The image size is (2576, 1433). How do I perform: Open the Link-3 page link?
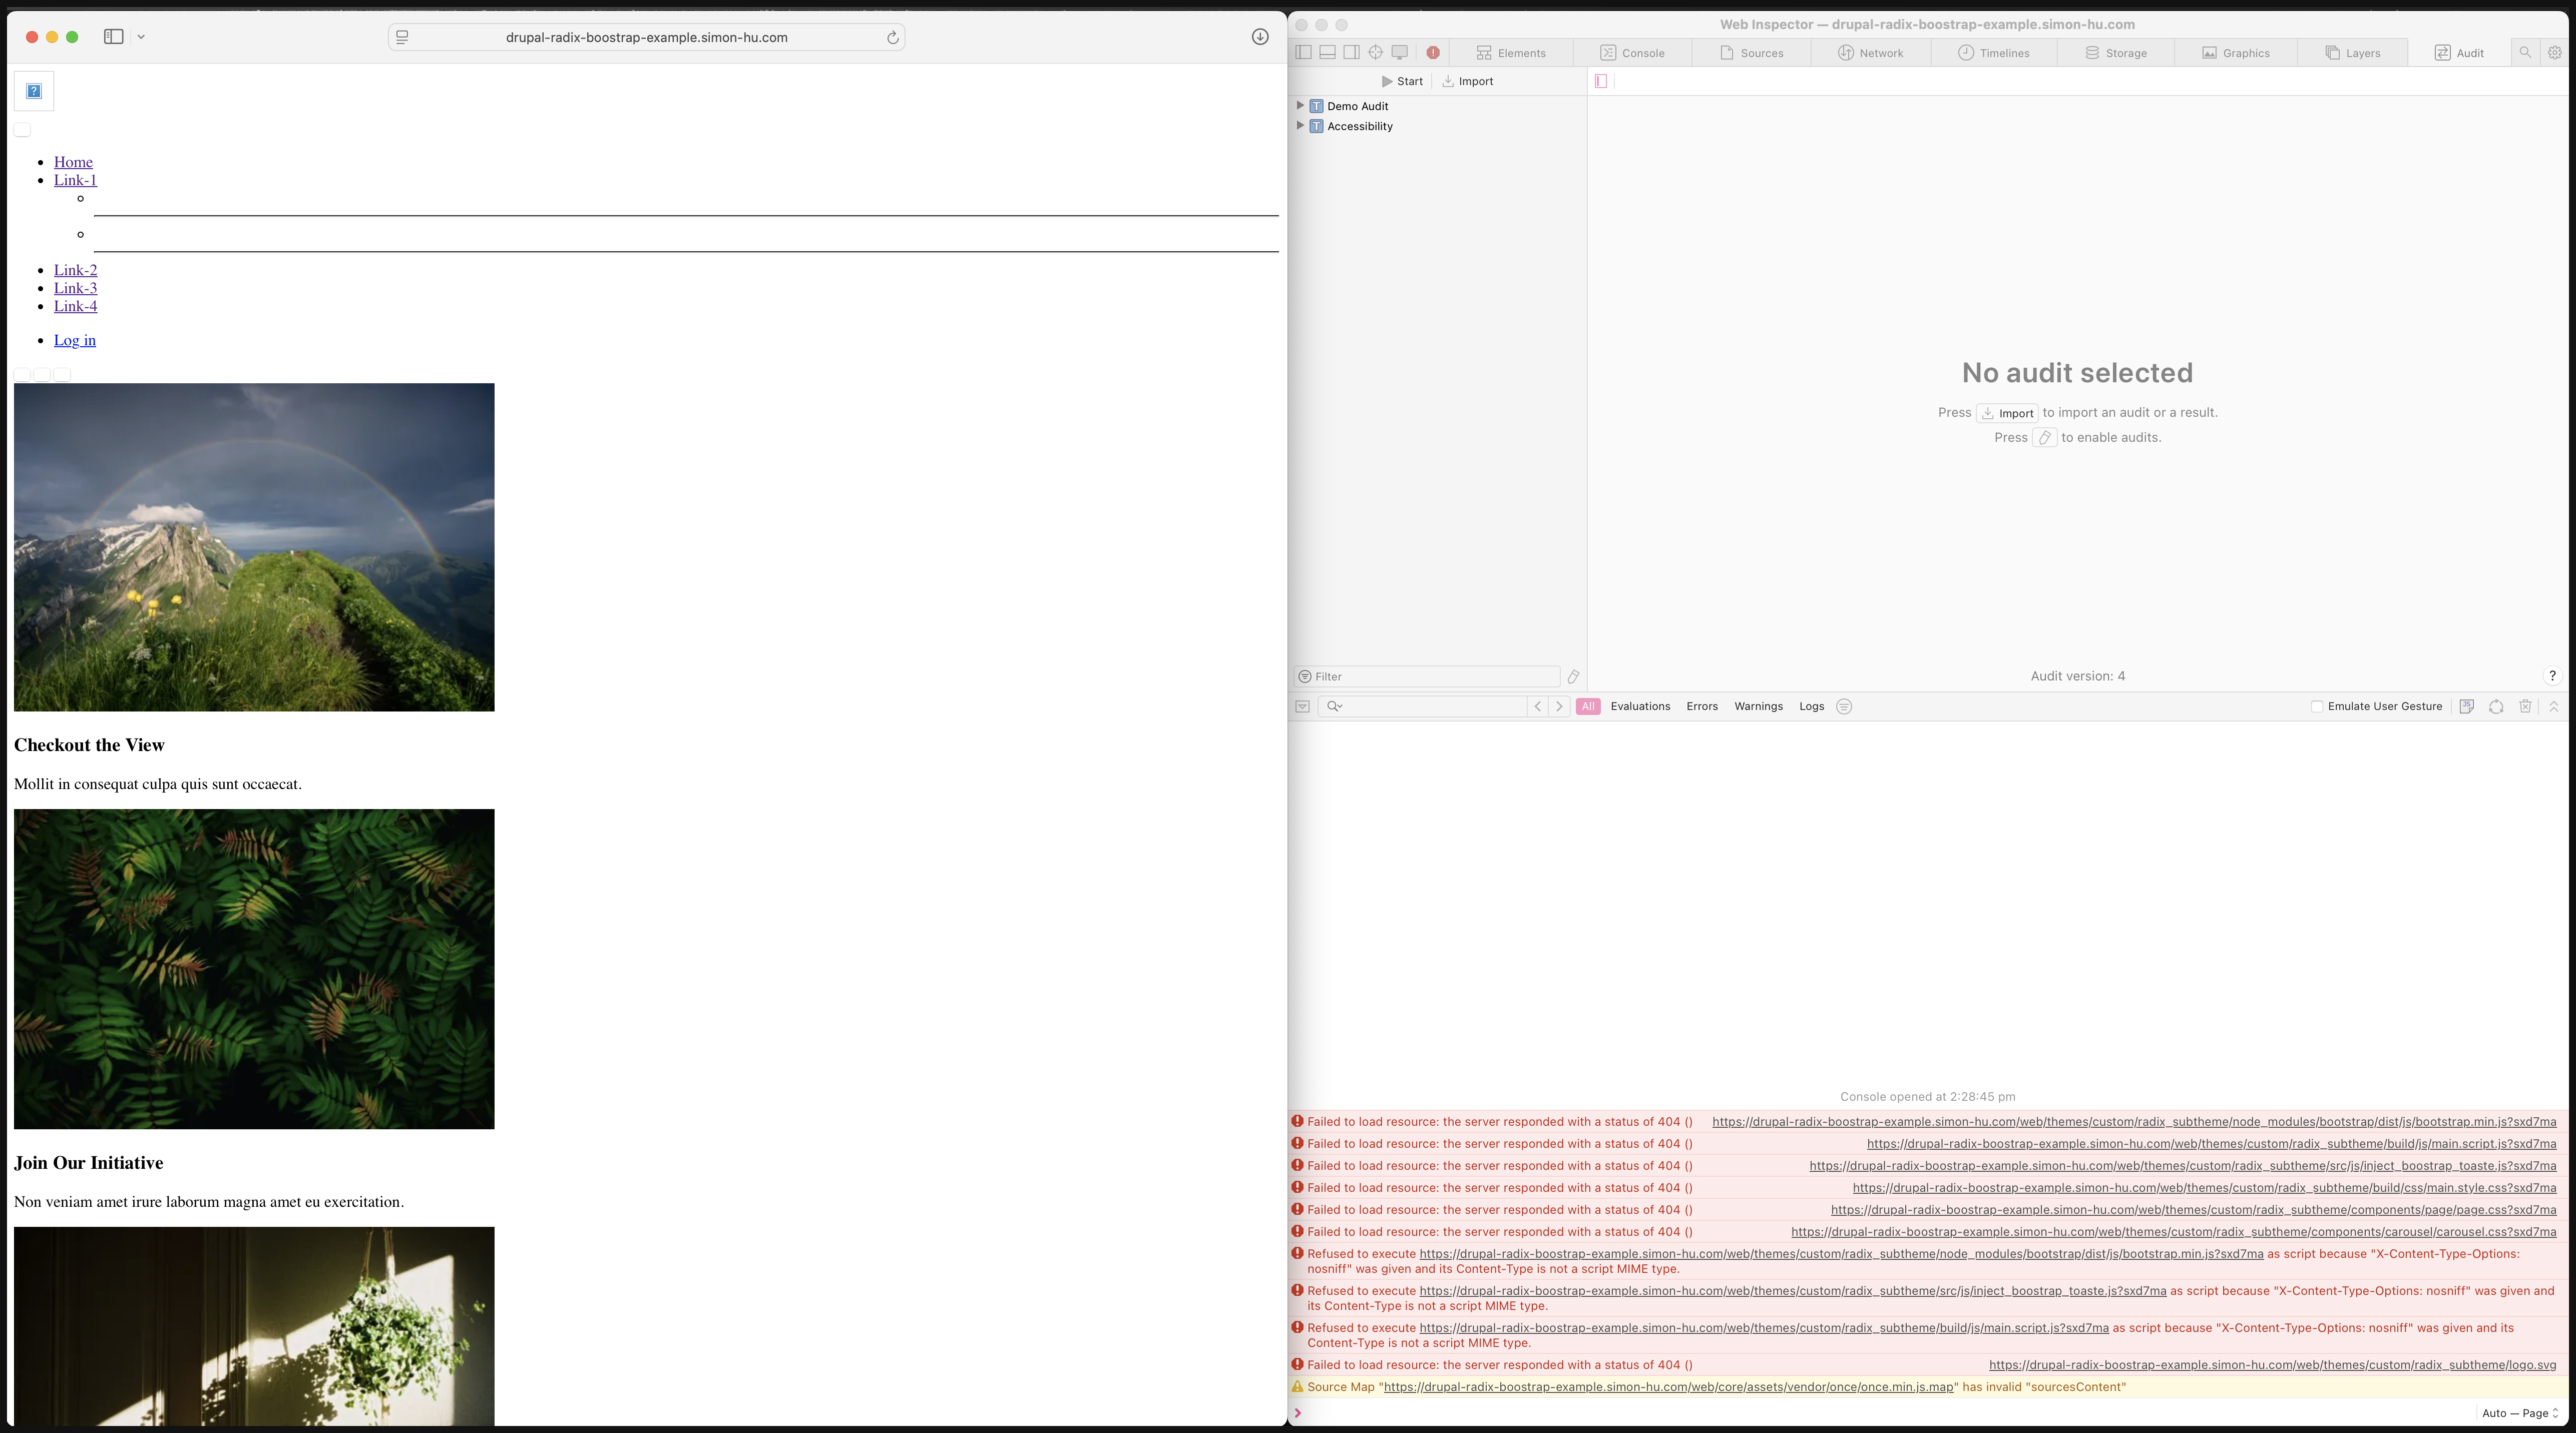[x=75, y=288]
